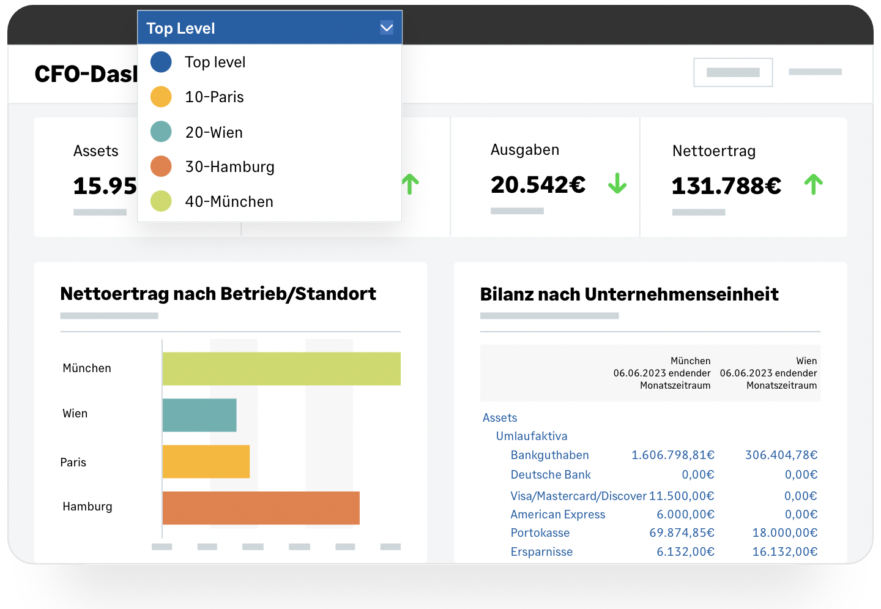This screenshot has height=609, width=881.
Task: Click the lime circle next to 40-München
Action: click(x=161, y=201)
